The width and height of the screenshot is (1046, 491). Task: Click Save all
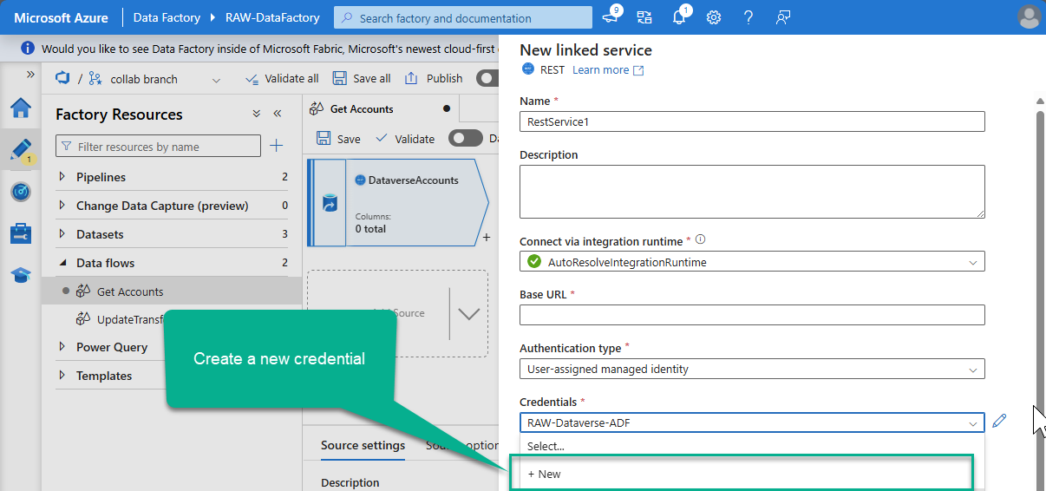[362, 78]
